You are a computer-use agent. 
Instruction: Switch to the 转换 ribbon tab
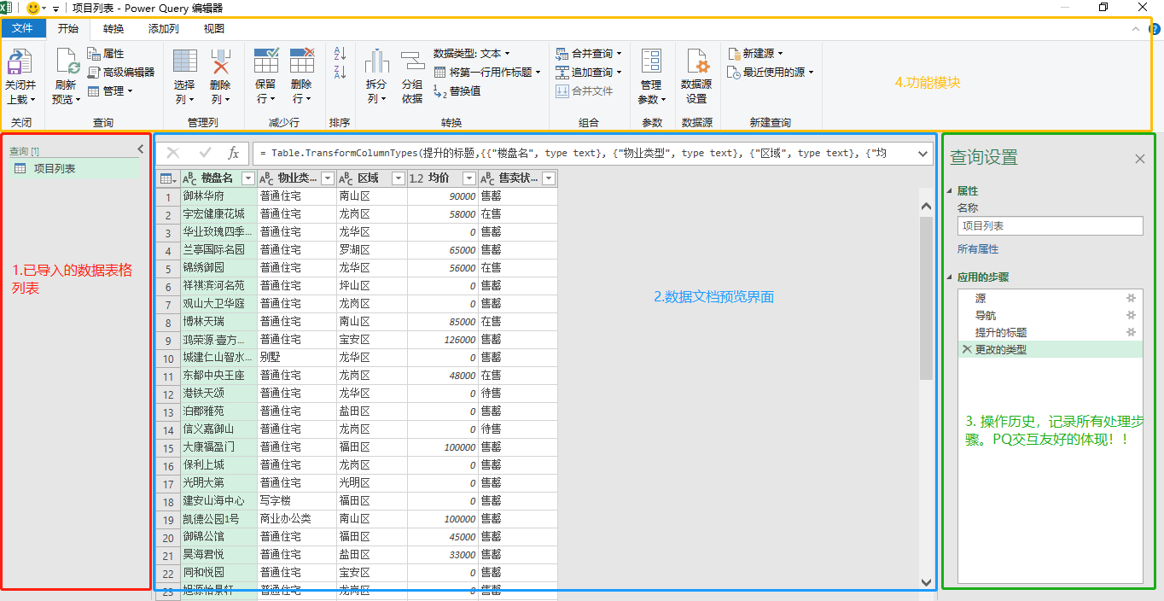pyautogui.click(x=113, y=28)
